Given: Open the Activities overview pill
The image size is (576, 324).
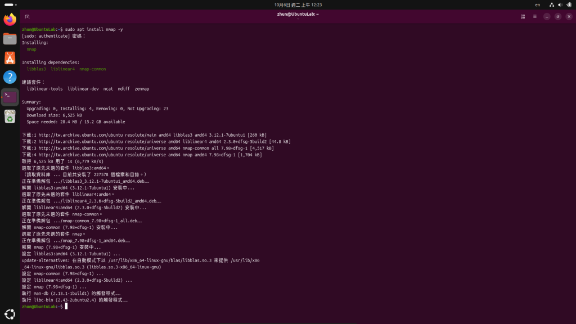Looking at the screenshot, I should point(10,4).
